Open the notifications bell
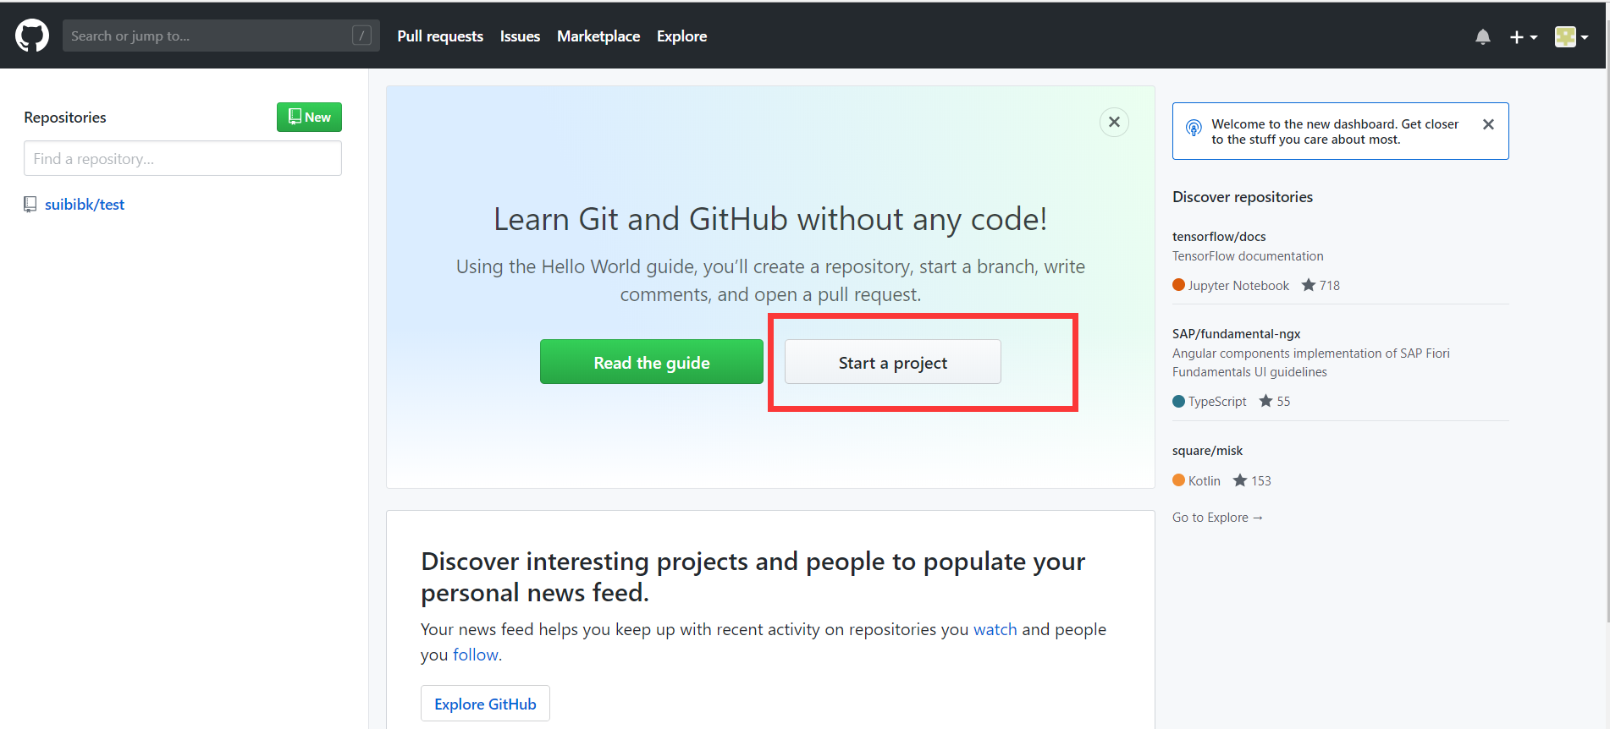The image size is (1610, 729). coord(1483,36)
